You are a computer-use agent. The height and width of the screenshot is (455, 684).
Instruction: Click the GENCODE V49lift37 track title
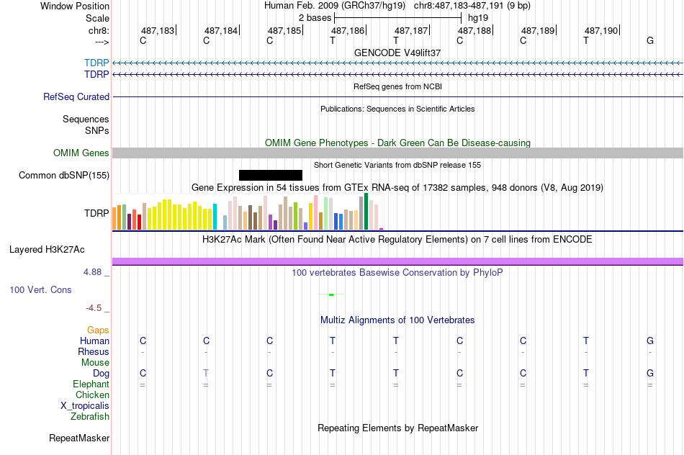(397, 53)
